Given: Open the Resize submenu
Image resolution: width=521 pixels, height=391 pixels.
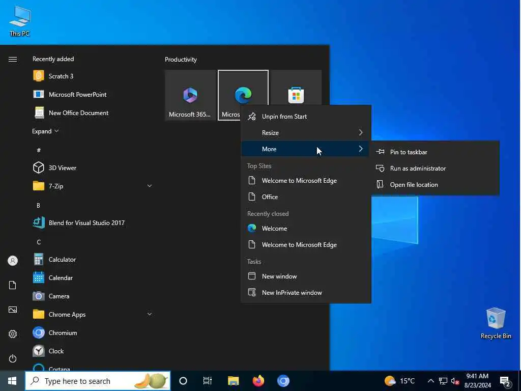Looking at the screenshot, I should (306, 133).
